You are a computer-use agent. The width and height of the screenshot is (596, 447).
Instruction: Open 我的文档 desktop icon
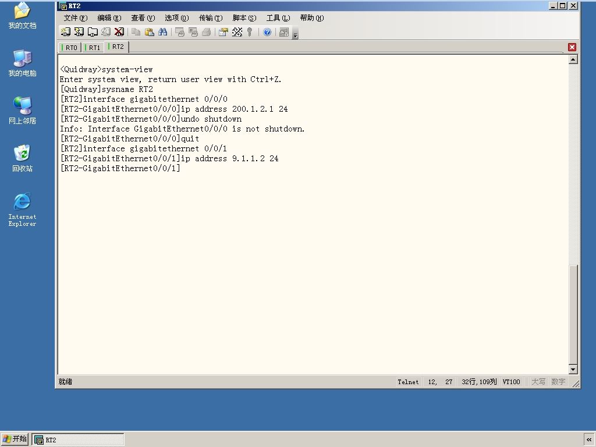coord(23,16)
